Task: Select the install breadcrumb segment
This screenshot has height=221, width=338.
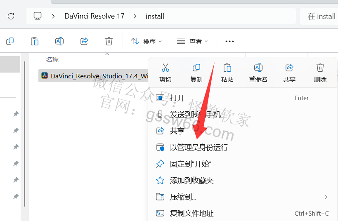Action: tap(155, 16)
